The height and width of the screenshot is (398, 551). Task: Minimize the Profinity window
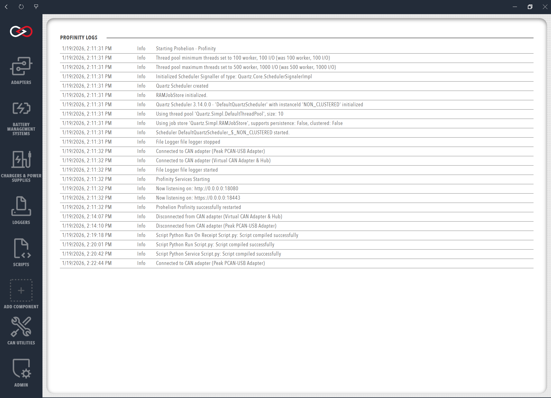[x=515, y=7]
